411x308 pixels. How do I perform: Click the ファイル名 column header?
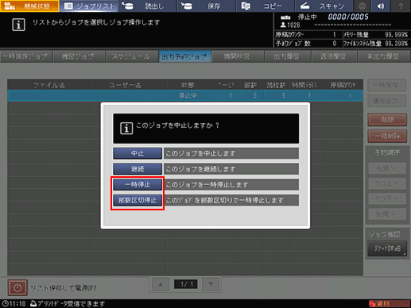[49, 85]
